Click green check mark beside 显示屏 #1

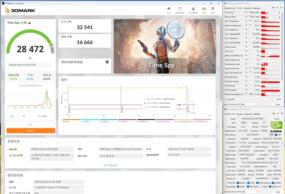click(21, 155)
